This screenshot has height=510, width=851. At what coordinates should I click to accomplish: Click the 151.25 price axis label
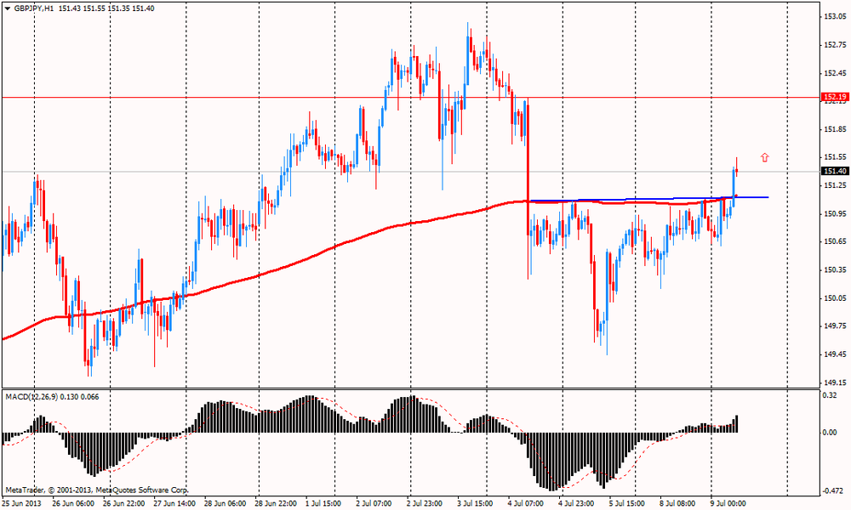point(836,185)
